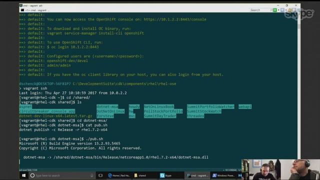Viewport: 320px width, 180px height.
Task: Select 'cmd - vagrant' taskbar item
Action: click(197, 175)
